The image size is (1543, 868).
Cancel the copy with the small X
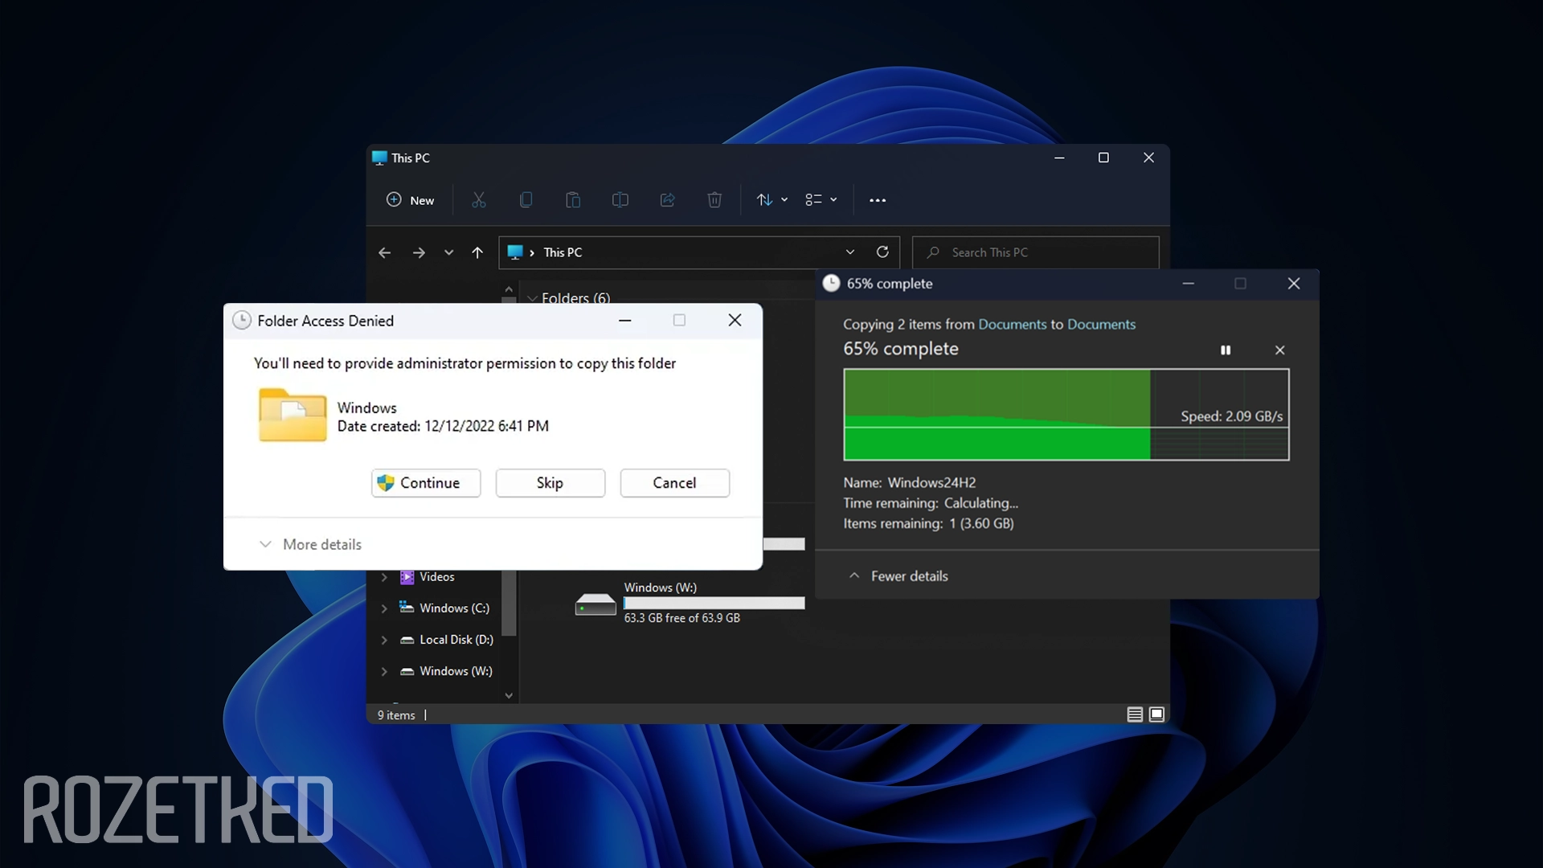1280,350
